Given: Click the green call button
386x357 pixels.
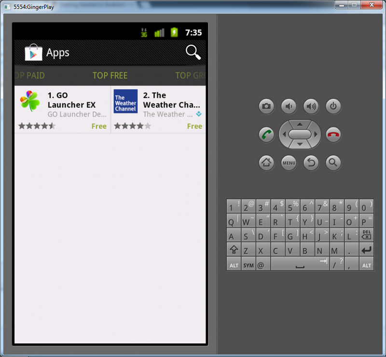Looking at the screenshot, I should tap(266, 135).
